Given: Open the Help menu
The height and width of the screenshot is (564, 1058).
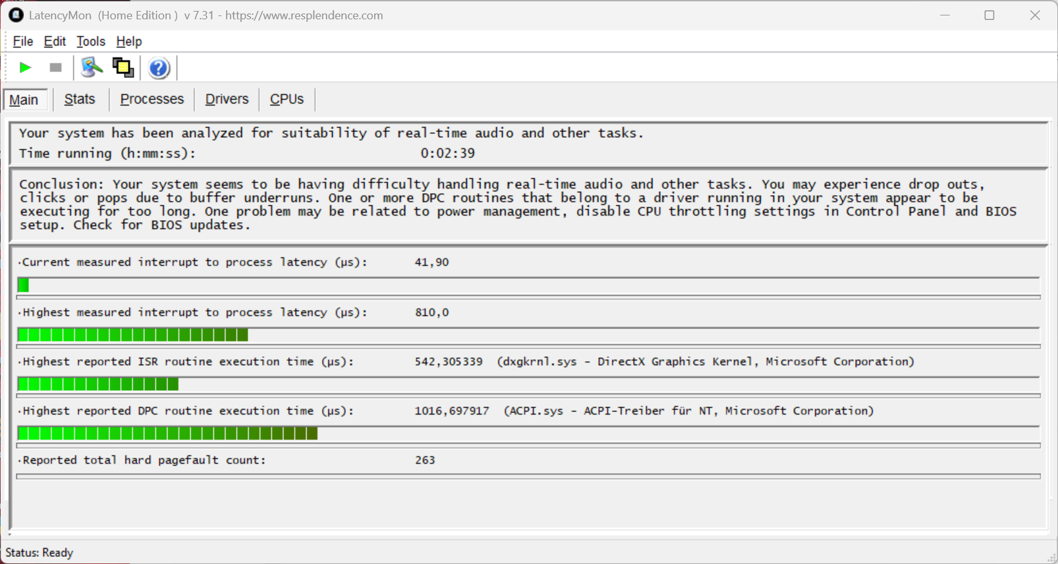Looking at the screenshot, I should (x=129, y=41).
